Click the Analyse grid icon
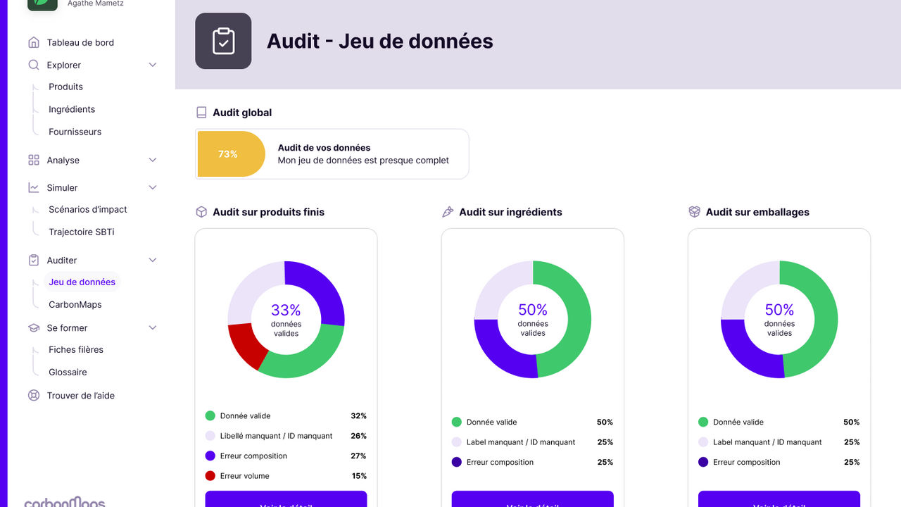This screenshot has height=507, width=901. (x=34, y=161)
